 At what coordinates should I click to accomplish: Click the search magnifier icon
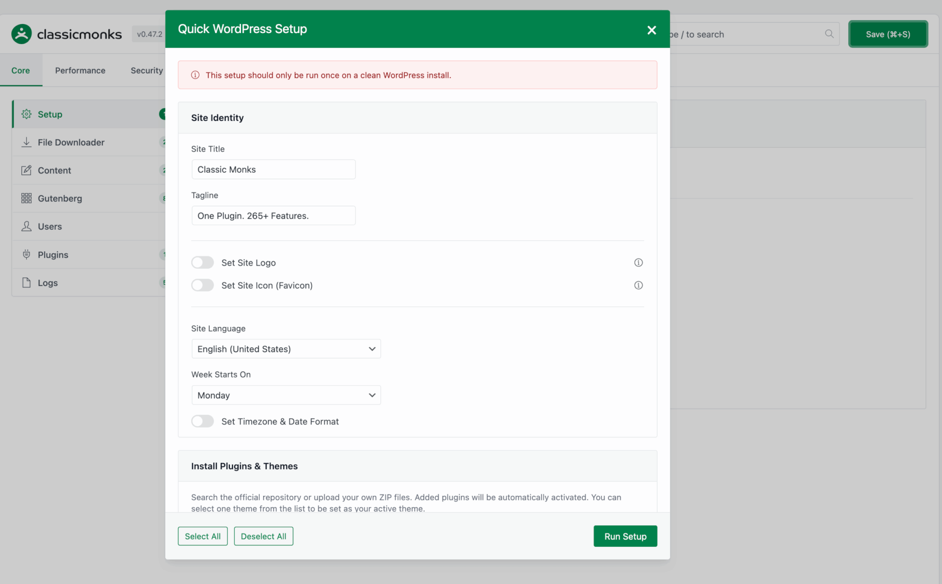coord(829,34)
